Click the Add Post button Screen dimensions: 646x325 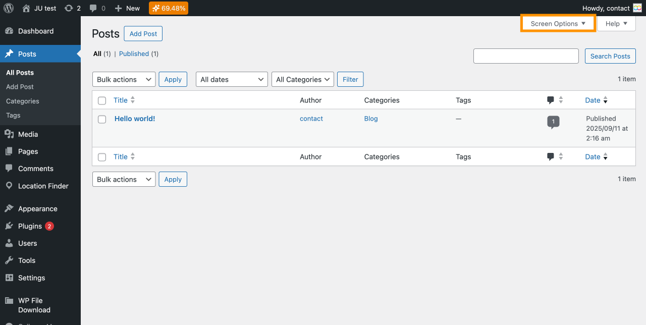143,34
